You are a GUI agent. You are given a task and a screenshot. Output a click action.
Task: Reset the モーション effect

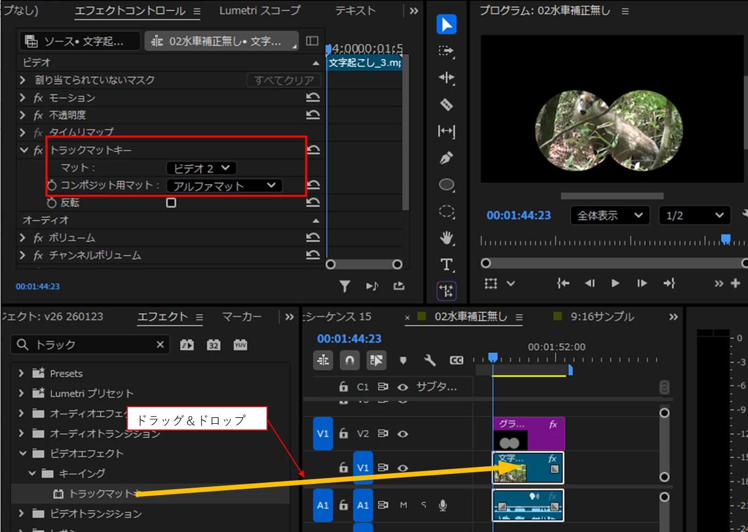coord(313,98)
